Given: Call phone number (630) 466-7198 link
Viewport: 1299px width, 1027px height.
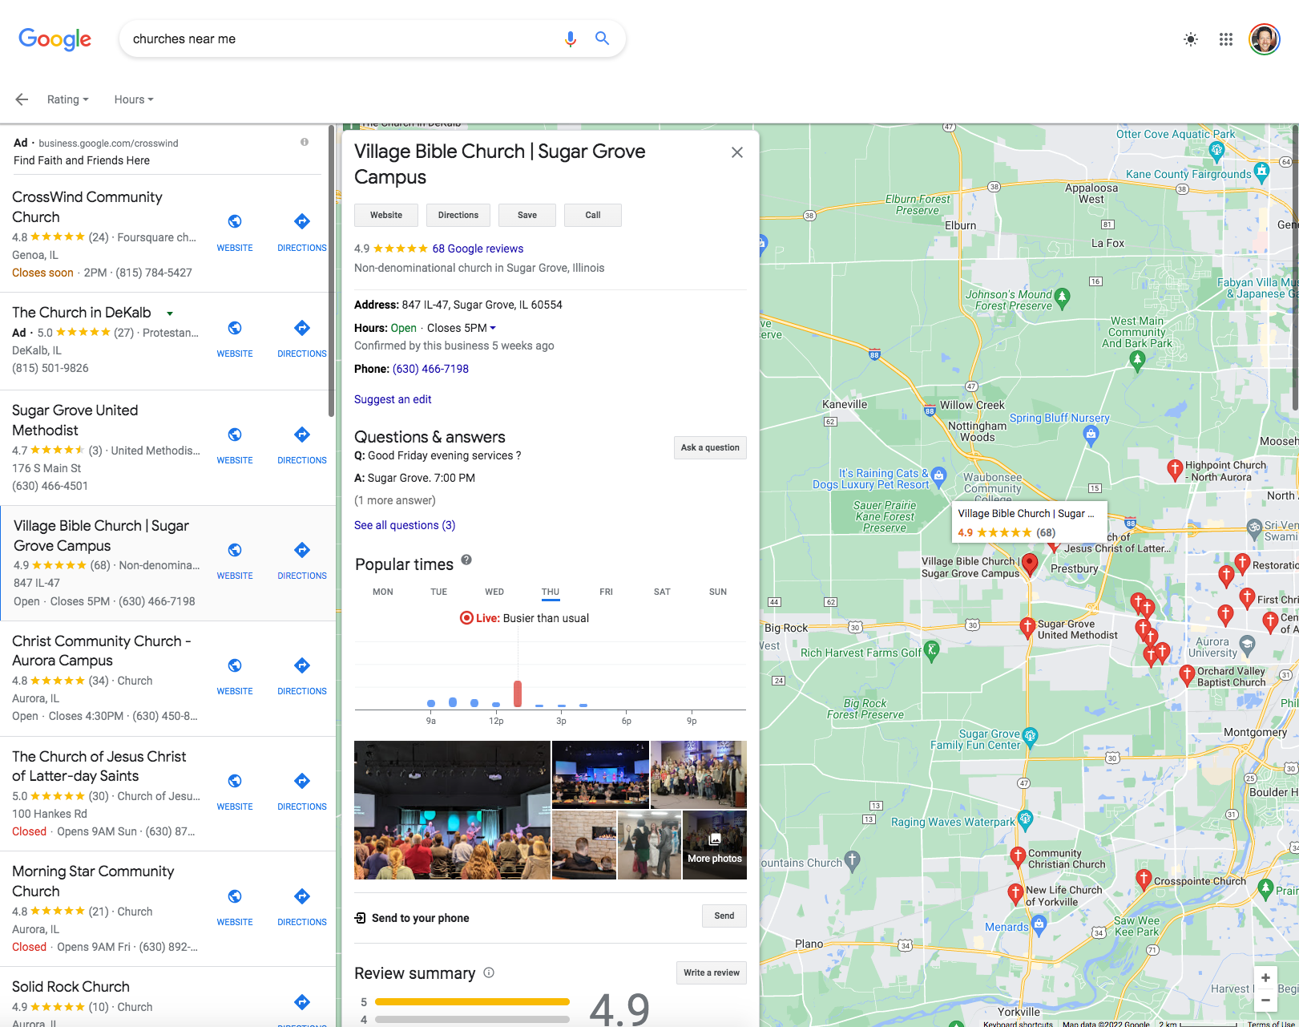Looking at the screenshot, I should pos(430,369).
